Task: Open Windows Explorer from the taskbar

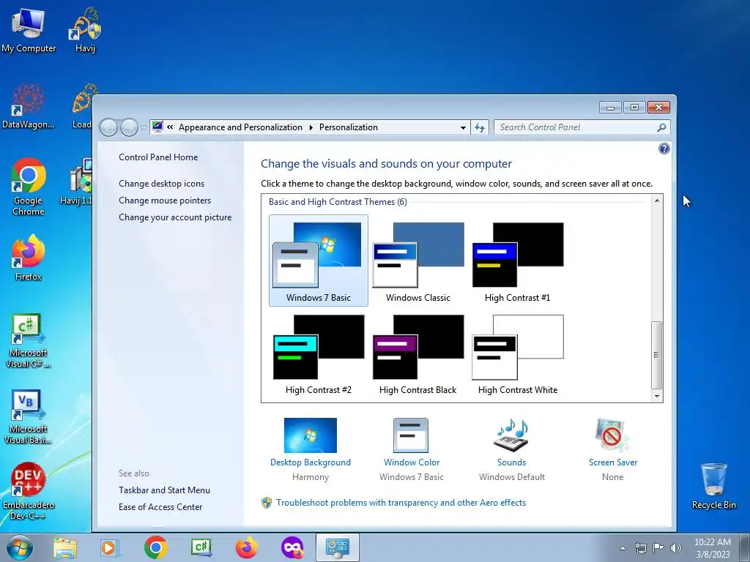Action: [x=65, y=548]
